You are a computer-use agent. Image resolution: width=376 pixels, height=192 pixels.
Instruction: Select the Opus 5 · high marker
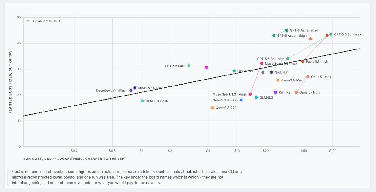point(296,92)
